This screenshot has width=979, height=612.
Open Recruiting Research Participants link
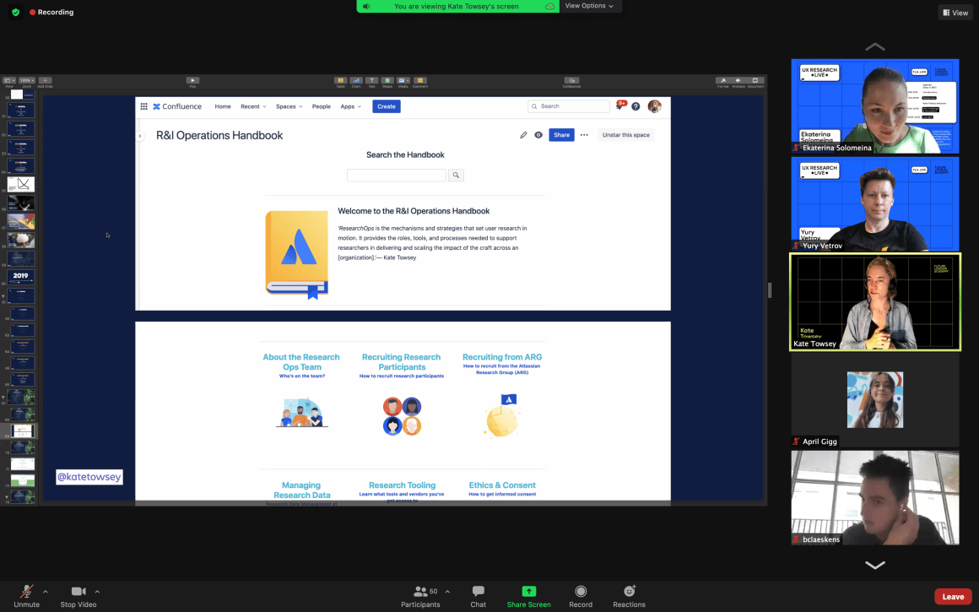[x=402, y=362]
